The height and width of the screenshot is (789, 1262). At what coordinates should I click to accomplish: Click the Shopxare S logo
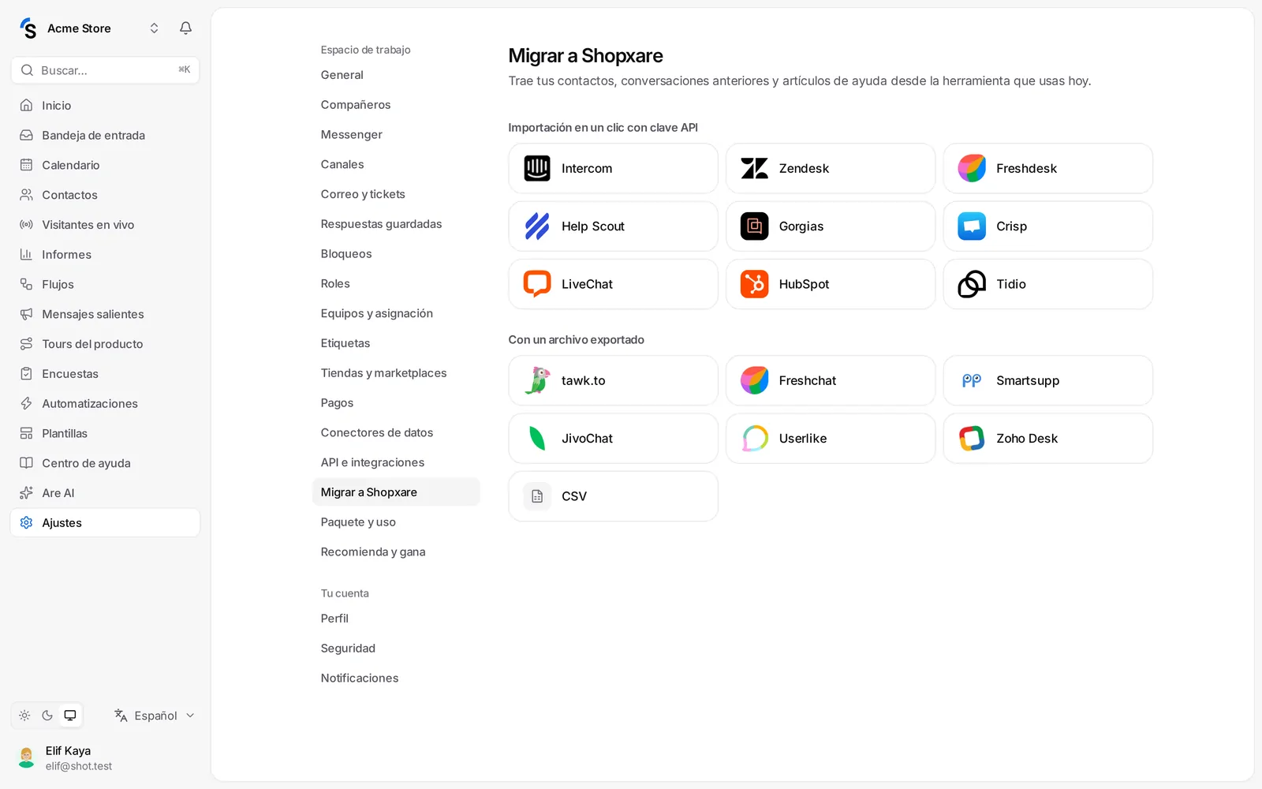click(x=28, y=28)
